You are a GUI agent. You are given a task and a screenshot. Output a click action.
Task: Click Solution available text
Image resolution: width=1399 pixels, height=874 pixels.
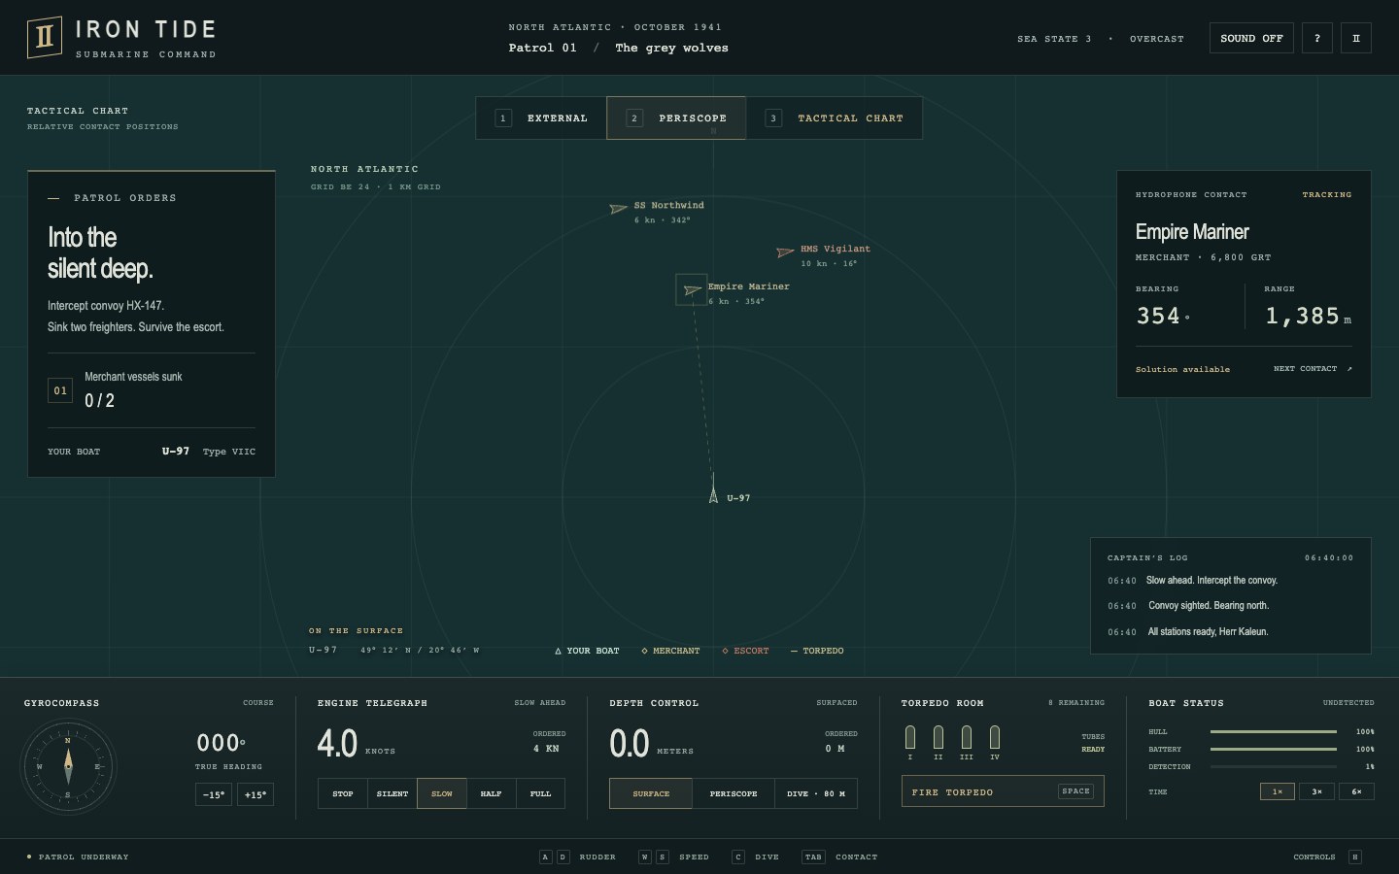click(1182, 369)
